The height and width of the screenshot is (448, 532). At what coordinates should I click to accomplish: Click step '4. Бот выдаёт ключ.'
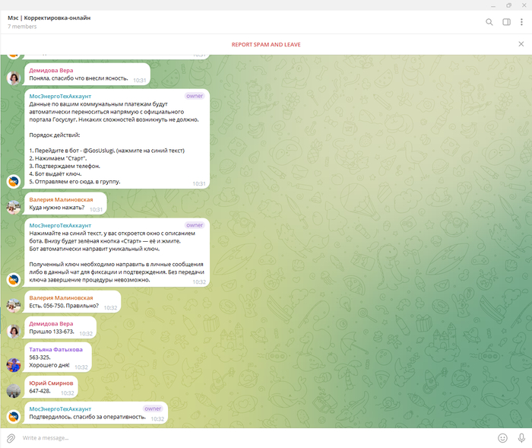(55, 174)
